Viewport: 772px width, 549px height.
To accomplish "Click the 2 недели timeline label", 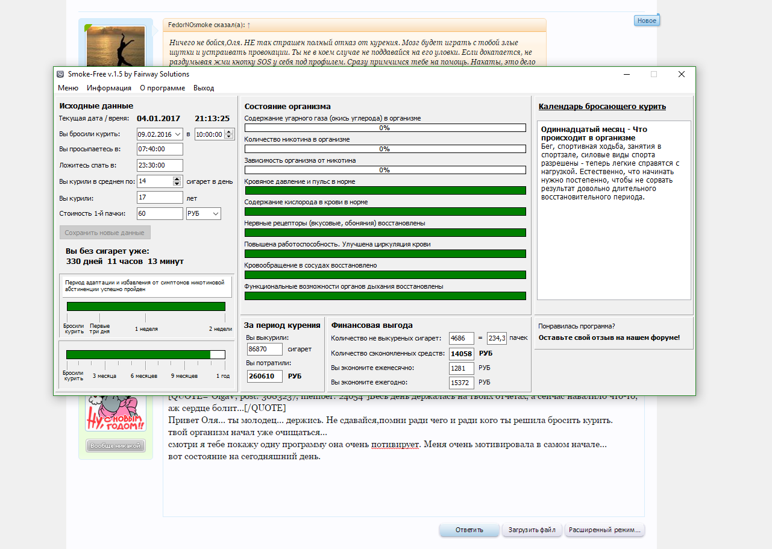I will pyautogui.click(x=220, y=329).
